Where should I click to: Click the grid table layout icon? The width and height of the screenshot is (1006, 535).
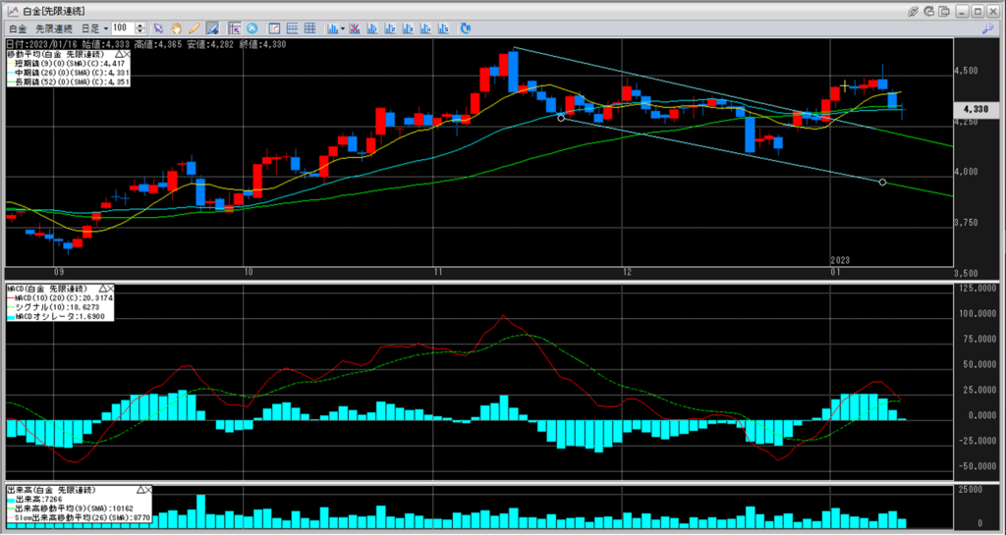point(309,28)
